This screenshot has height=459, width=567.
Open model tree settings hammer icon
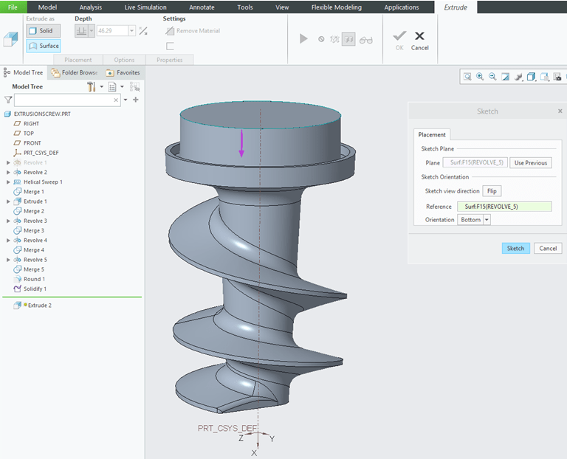[92, 87]
